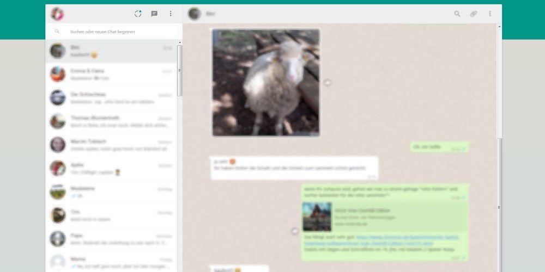
Task: Open contact avatar in the conversation header
Action: click(x=195, y=14)
